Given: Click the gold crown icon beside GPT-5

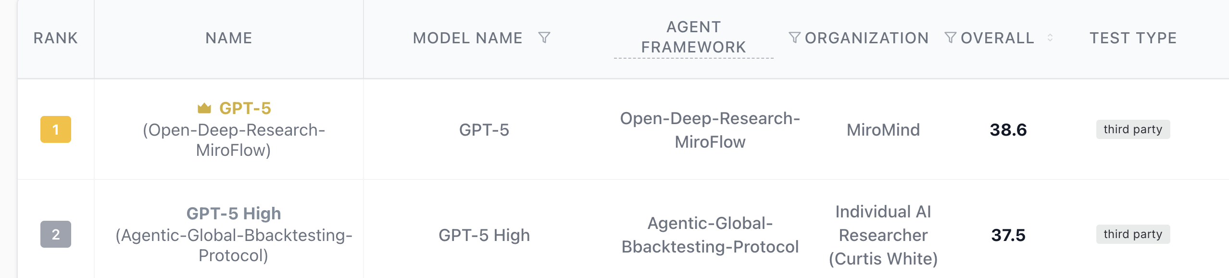Looking at the screenshot, I should (x=204, y=108).
